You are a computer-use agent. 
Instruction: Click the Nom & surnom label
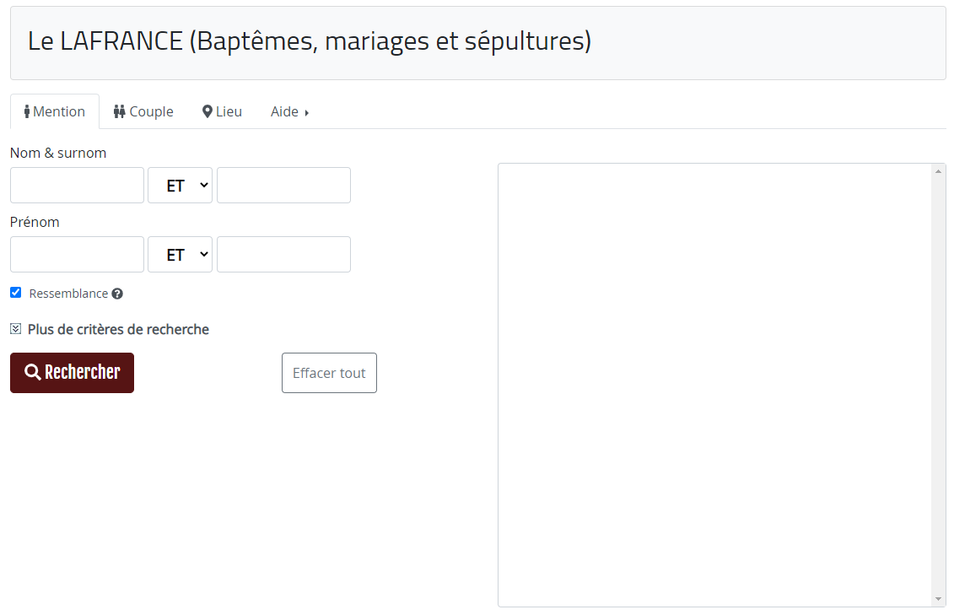coord(58,153)
